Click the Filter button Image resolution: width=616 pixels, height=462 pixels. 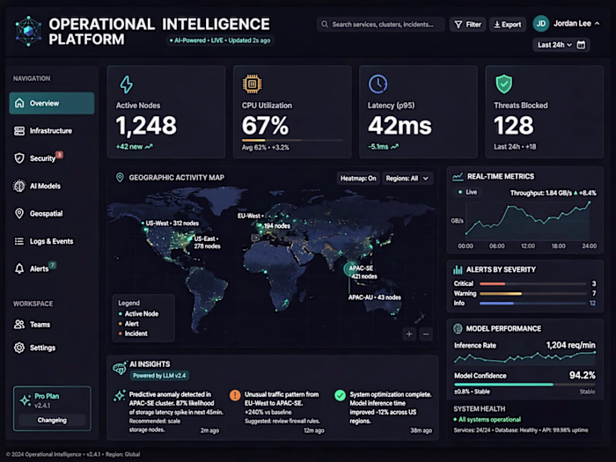click(x=468, y=25)
